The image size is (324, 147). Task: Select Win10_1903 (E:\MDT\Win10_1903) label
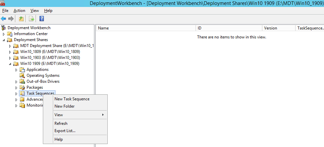[x=50, y=58]
